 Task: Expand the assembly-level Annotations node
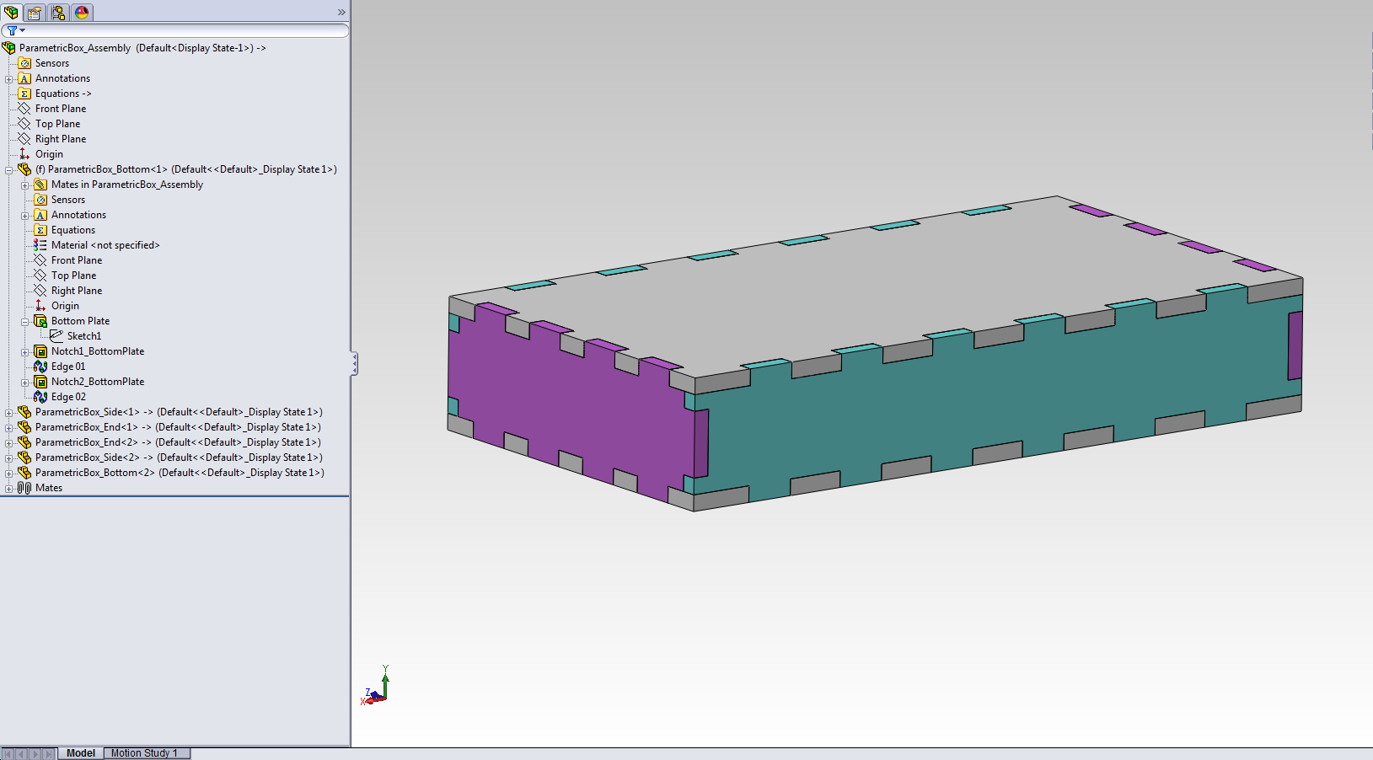pos(9,79)
